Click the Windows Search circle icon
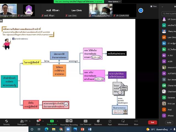This screenshot has height=132, width=176. [x=32, y=129]
